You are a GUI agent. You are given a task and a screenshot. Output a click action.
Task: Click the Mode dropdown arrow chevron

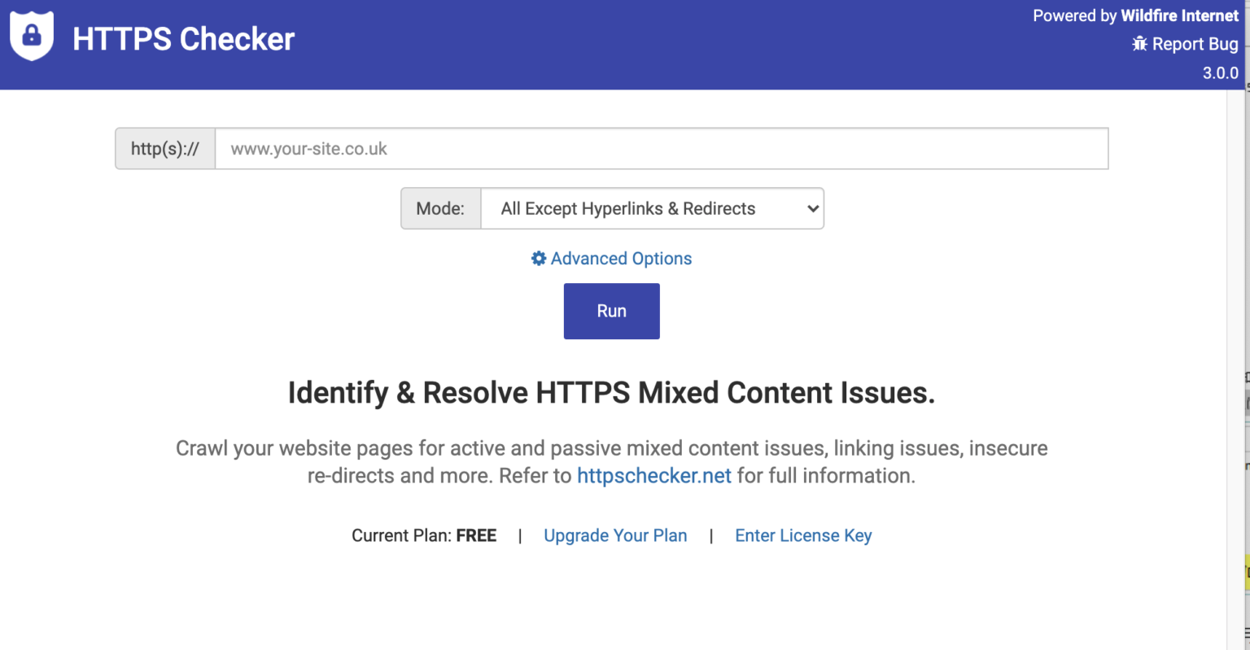click(x=812, y=208)
